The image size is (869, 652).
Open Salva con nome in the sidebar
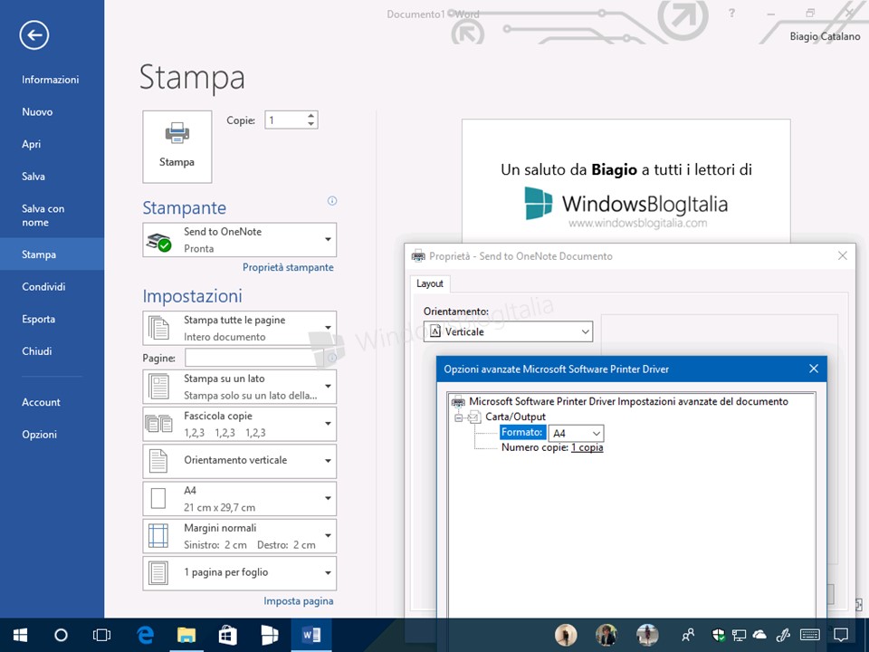coord(43,216)
